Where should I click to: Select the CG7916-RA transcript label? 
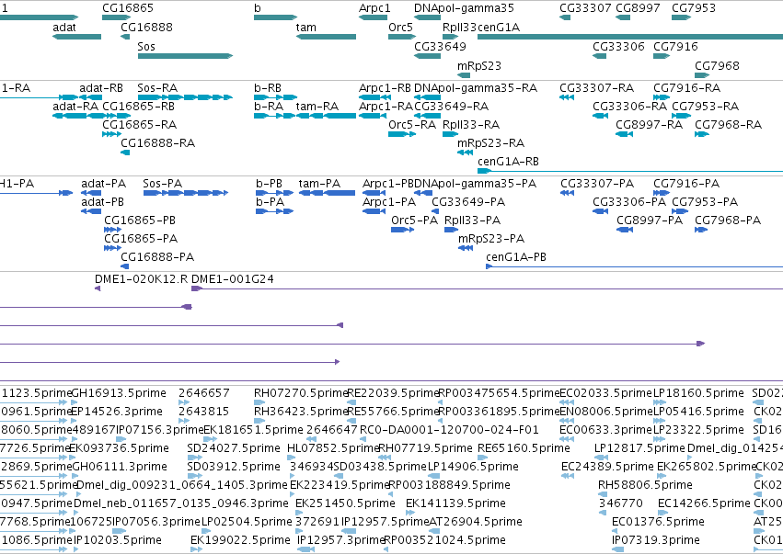click(687, 88)
